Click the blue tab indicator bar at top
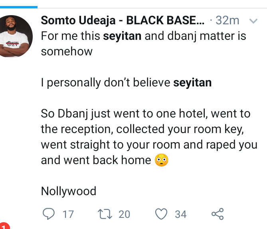 pyautogui.click(x=19, y=6)
